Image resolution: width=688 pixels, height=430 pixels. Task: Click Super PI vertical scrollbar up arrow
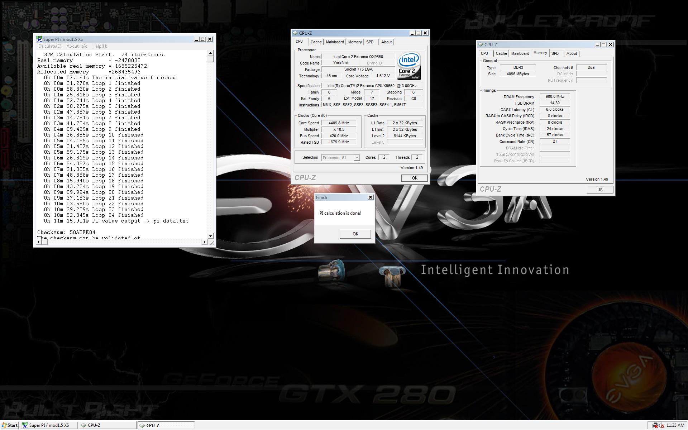pos(210,53)
